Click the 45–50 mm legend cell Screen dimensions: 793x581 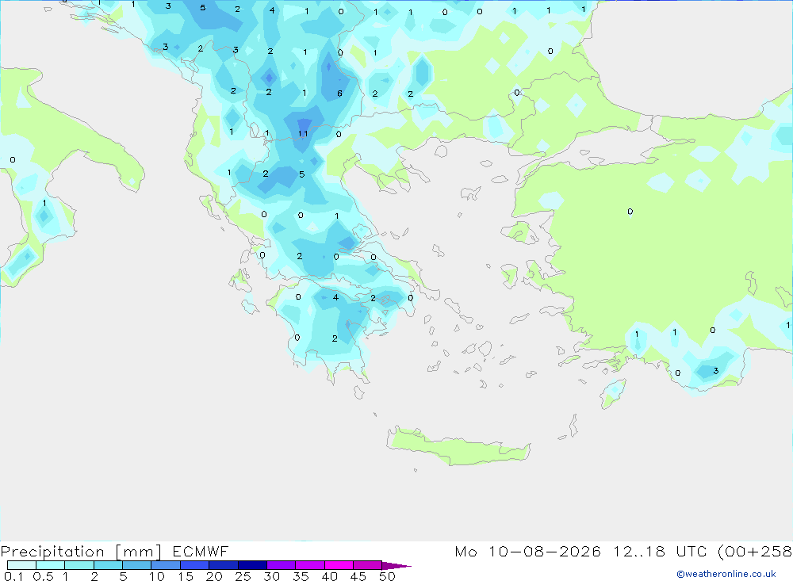[x=368, y=565]
